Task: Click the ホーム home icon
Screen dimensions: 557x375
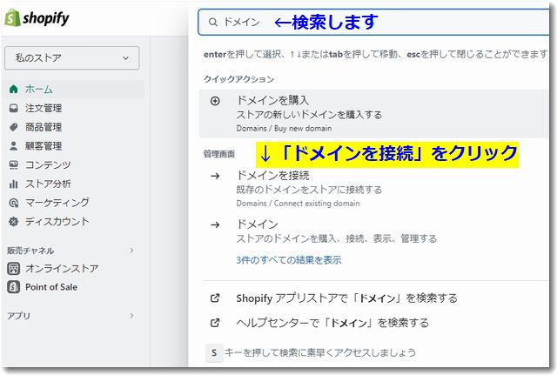Action: tap(14, 89)
